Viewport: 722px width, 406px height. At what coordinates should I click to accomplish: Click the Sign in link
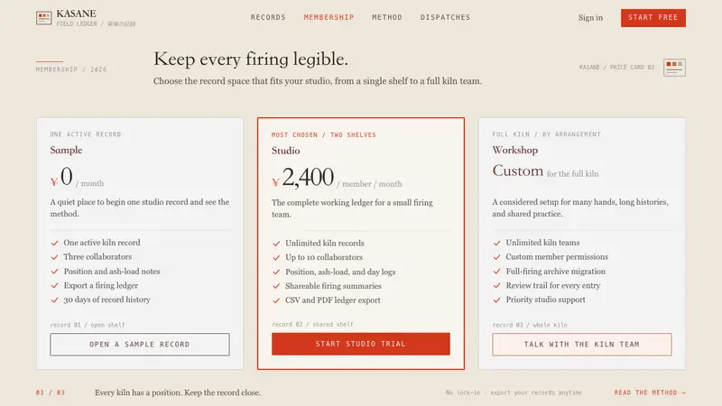coord(590,17)
